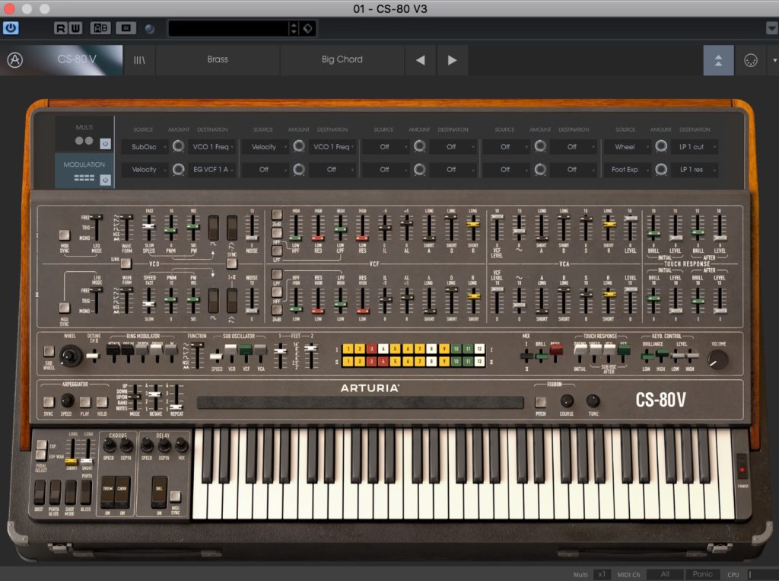This screenshot has width=779, height=581.
Task: Select white preset button 12 in row II
Action: [479, 362]
